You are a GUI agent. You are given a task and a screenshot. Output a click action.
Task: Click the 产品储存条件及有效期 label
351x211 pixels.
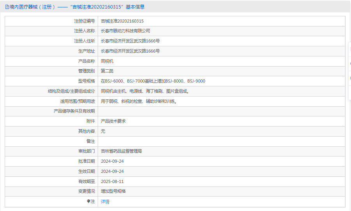74,111
